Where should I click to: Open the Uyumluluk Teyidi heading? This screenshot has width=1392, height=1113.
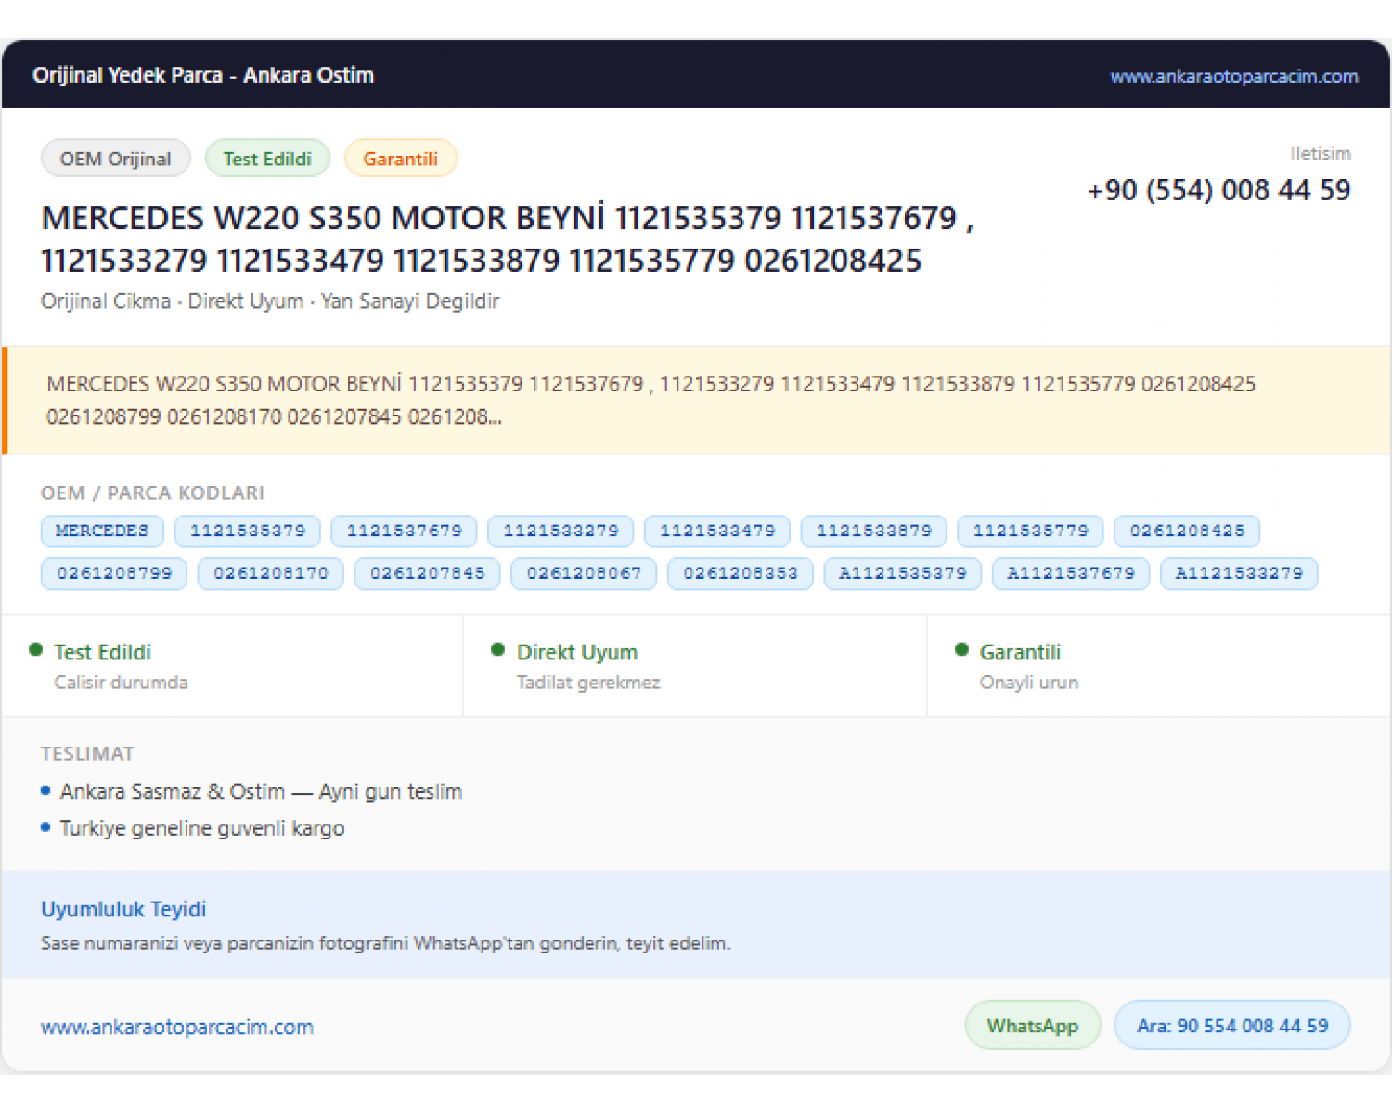pyautogui.click(x=123, y=909)
